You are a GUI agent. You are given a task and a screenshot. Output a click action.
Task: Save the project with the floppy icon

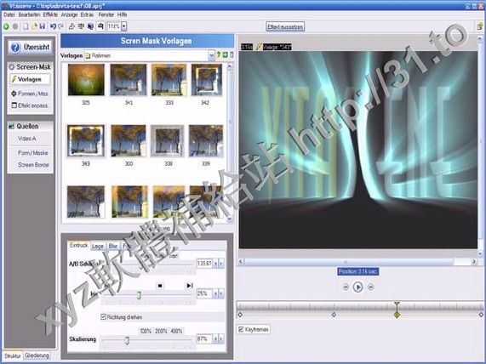coord(43,26)
